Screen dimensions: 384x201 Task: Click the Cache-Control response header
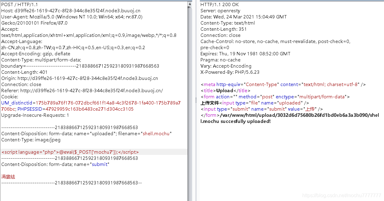coord(275,44)
